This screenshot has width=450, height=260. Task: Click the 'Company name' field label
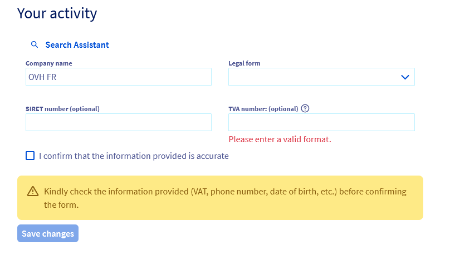coord(49,63)
